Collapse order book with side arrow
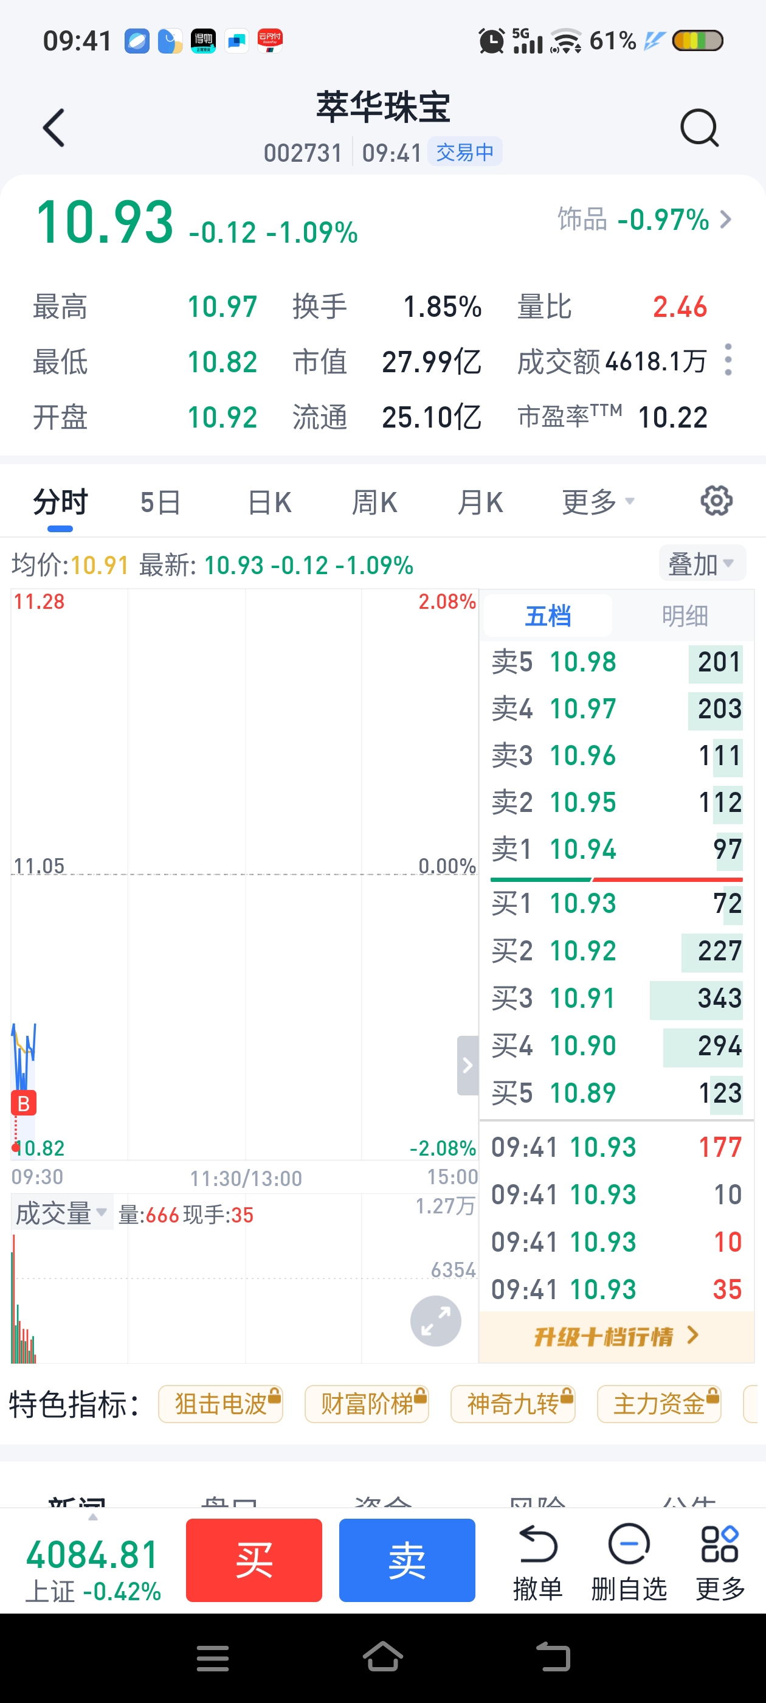 [x=468, y=1065]
